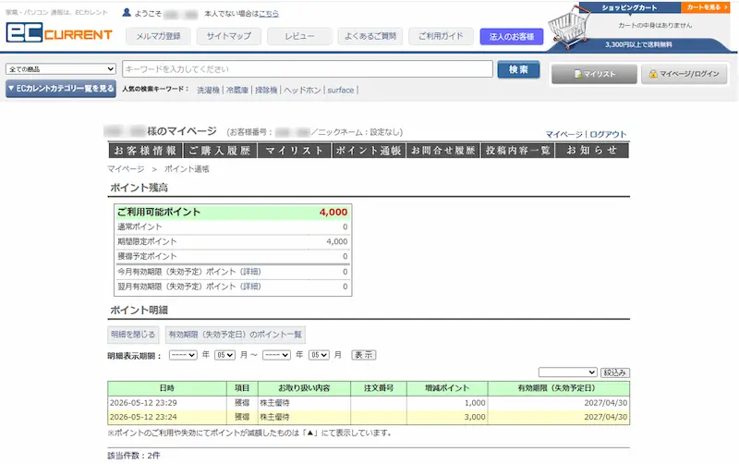Click 明細を閉じる button
The image size is (739, 464).
point(133,335)
